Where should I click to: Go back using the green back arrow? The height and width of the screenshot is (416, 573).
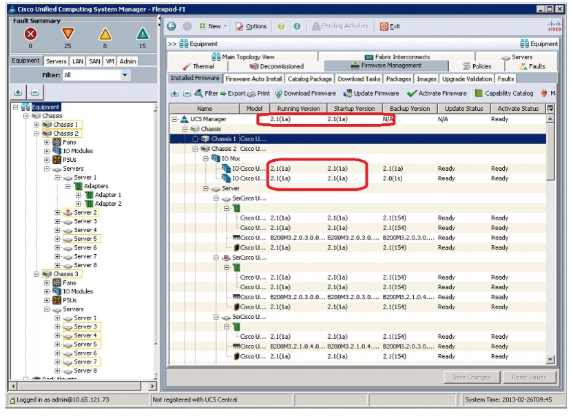point(171,26)
